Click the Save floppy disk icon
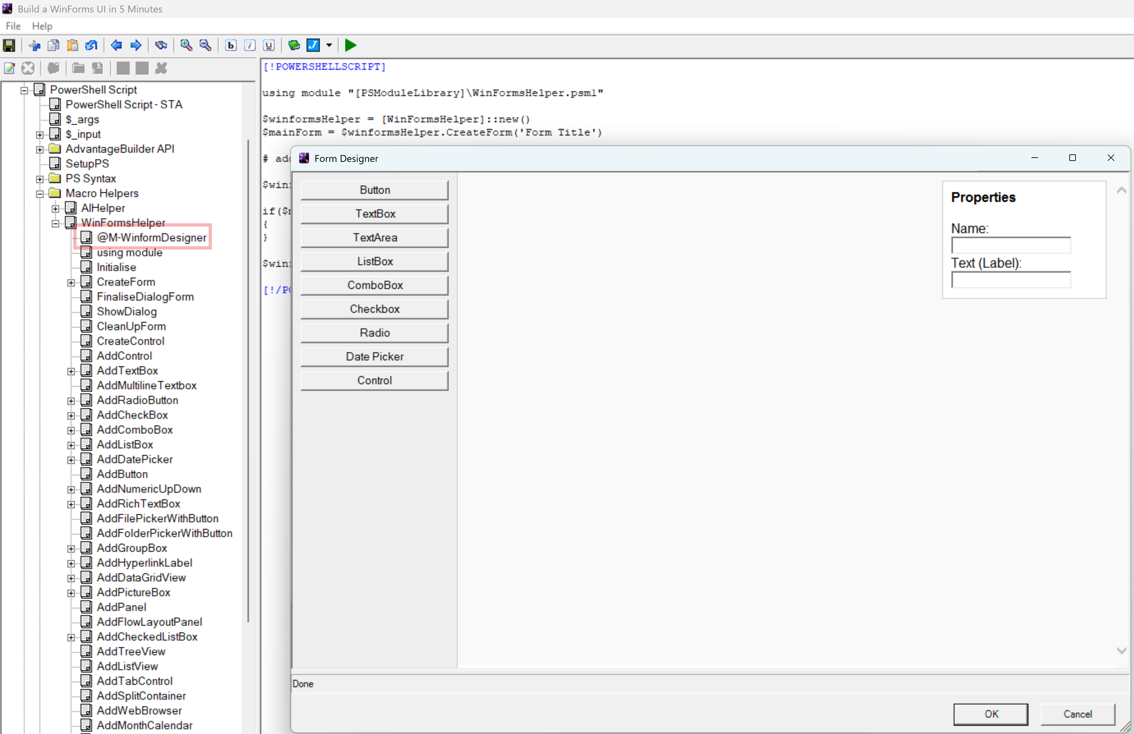 click(9, 45)
